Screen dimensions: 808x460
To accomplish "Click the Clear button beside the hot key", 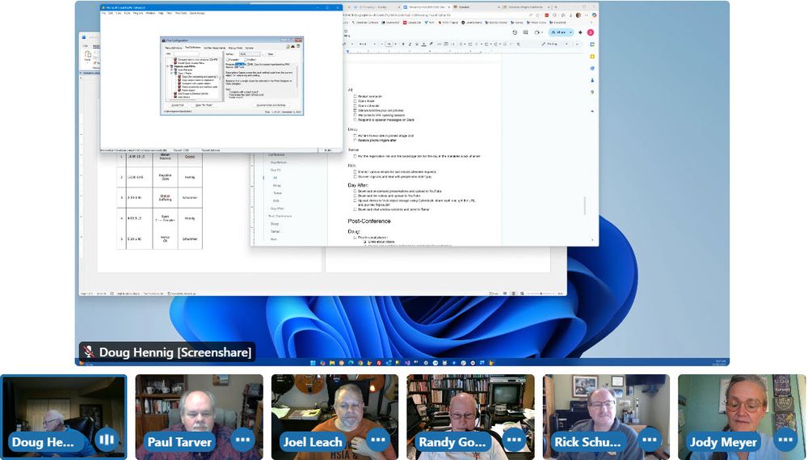I will 271,54.
